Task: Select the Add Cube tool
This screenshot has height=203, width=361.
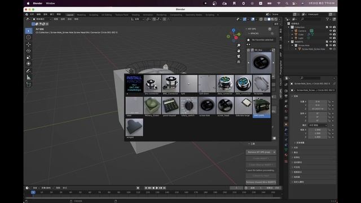Action: point(29,85)
